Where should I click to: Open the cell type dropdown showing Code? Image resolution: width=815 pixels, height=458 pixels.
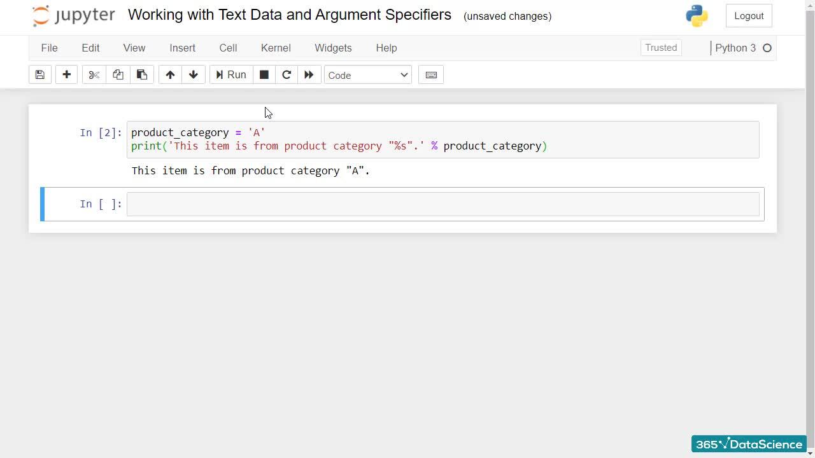(368, 75)
